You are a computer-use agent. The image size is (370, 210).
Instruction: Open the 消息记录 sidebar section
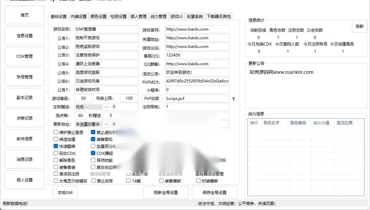point(24,159)
